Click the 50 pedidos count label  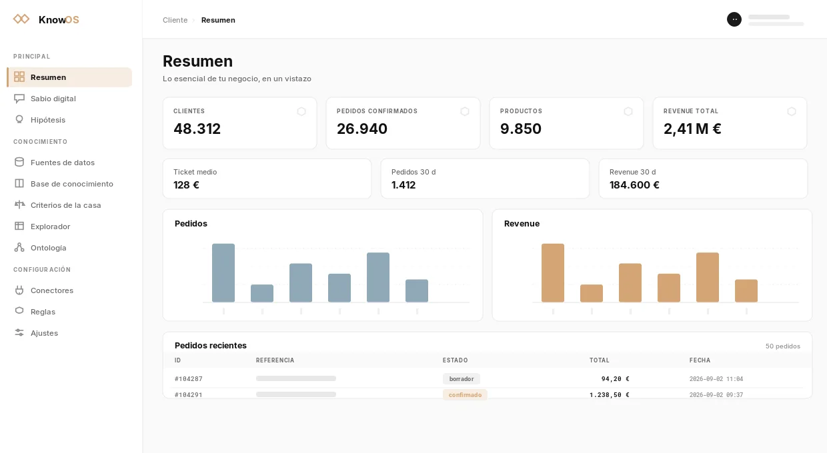point(783,346)
